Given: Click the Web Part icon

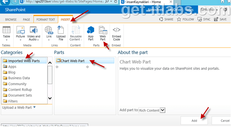Looking at the screenshot, I should click(x=103, y=30).
